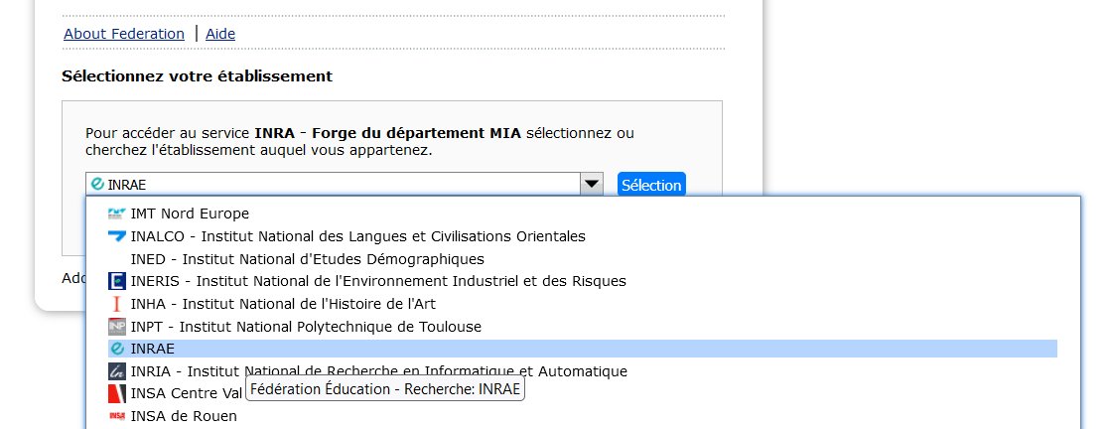Click the INALCO logo icon
Viewport: 1109px width, 429px height.
tap(117, 236)
